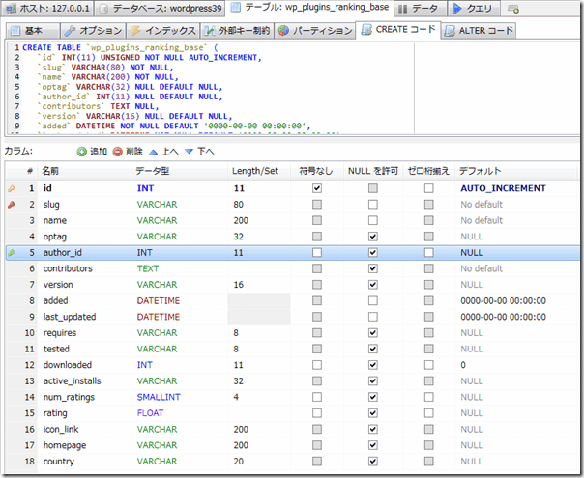Open the 外部キー制約 tab
Viewport: 584px width, 478px height.
coord(237,31)
